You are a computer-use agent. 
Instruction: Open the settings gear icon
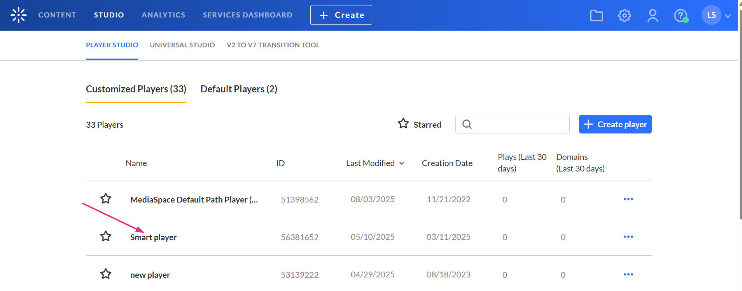coord(625,16)
